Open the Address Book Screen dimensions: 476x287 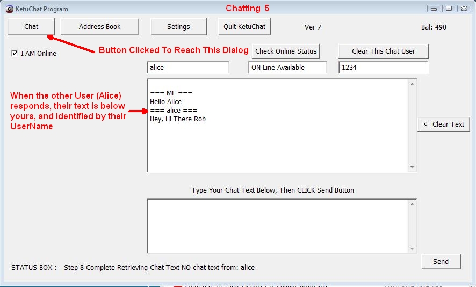click(x=99, y=27)
